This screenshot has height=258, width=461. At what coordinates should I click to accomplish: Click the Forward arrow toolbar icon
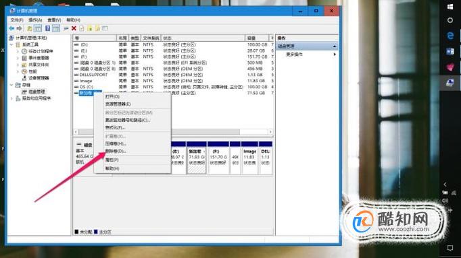(20, 28)
